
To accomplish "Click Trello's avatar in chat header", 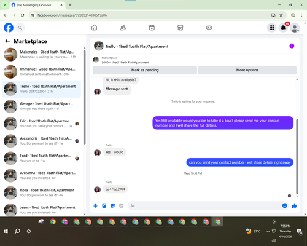I will pyautogui.click(x=99, y=46).
